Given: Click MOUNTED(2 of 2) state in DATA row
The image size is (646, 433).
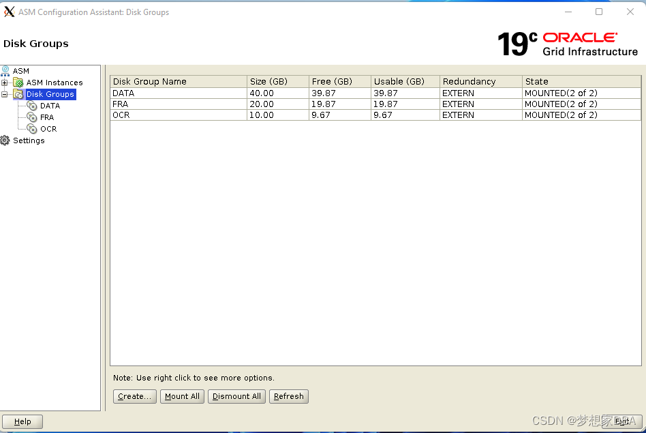Looking at the screenshot, I should (561, 93).
